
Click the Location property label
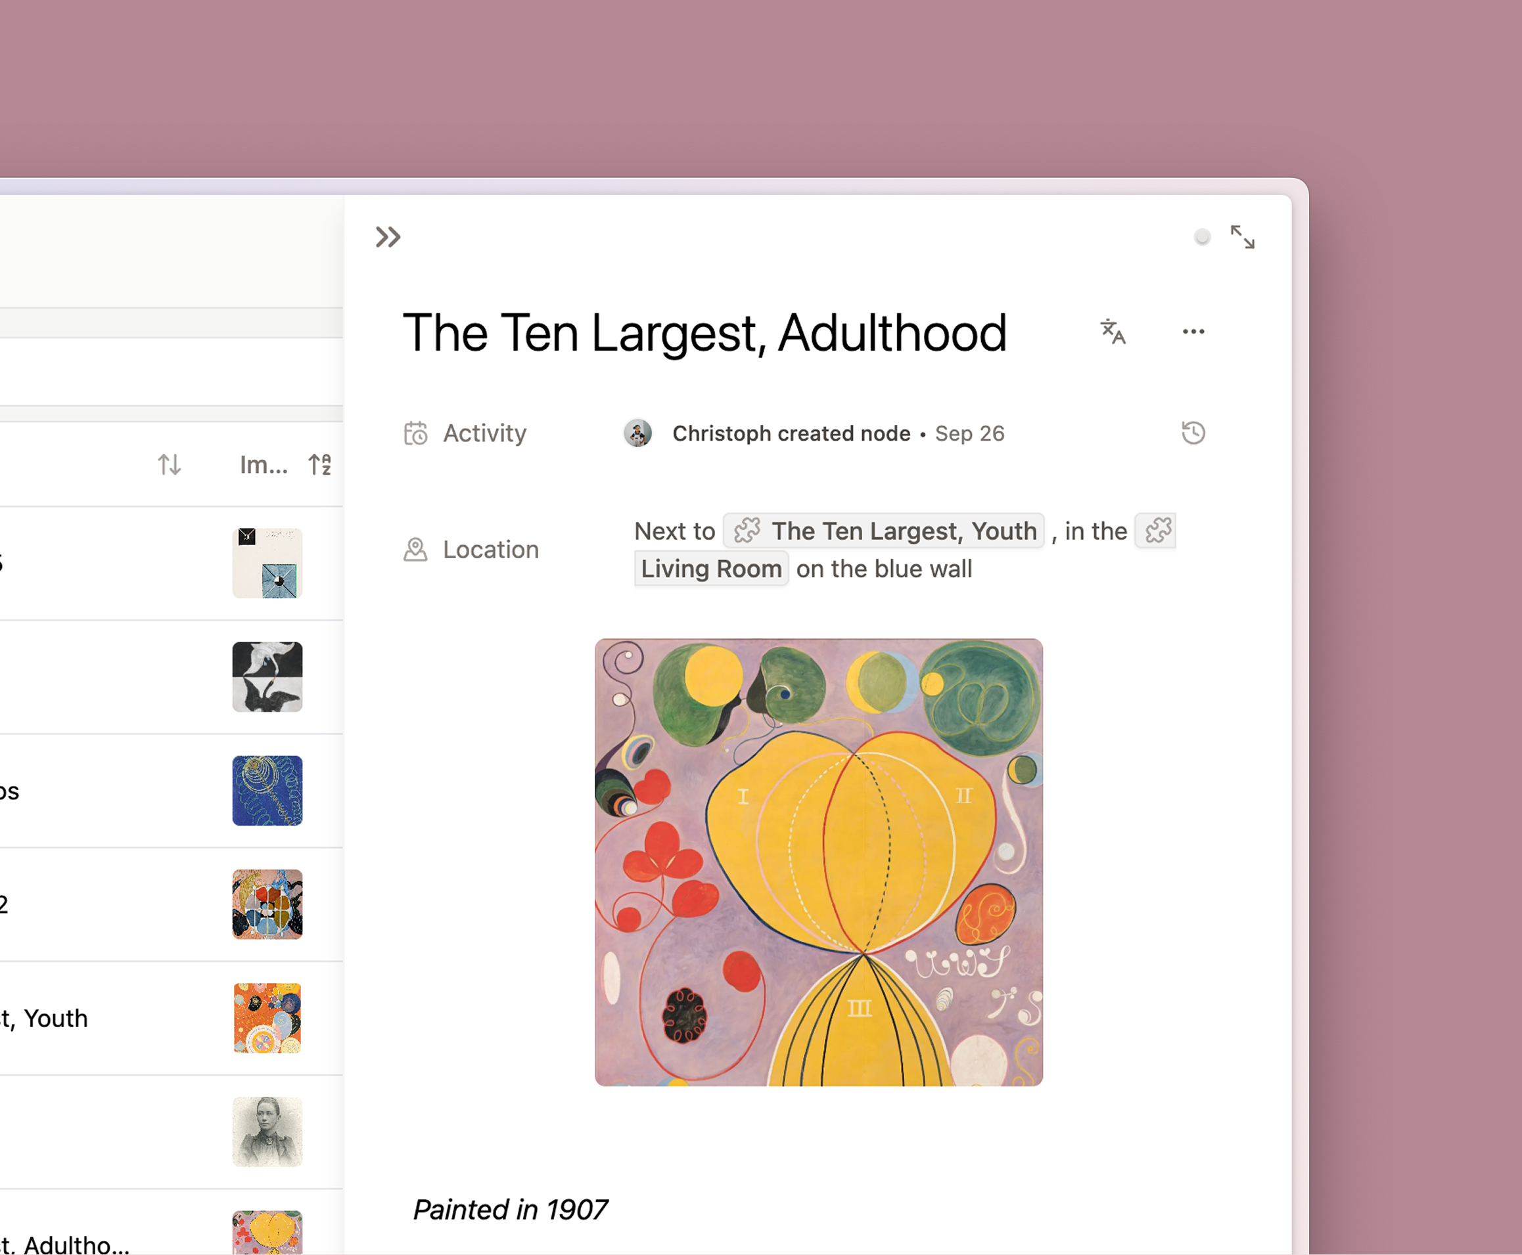point(490,550)
